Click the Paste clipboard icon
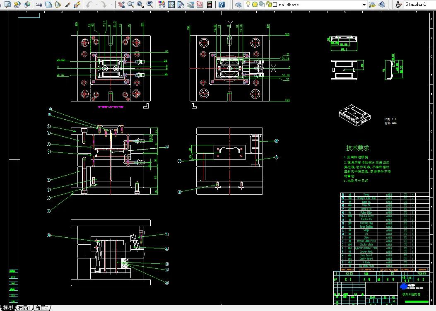 (x=58, y=4)
